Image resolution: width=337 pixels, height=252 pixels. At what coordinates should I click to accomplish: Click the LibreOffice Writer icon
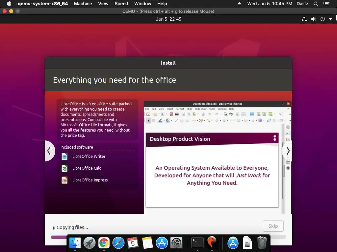(65, 157)
